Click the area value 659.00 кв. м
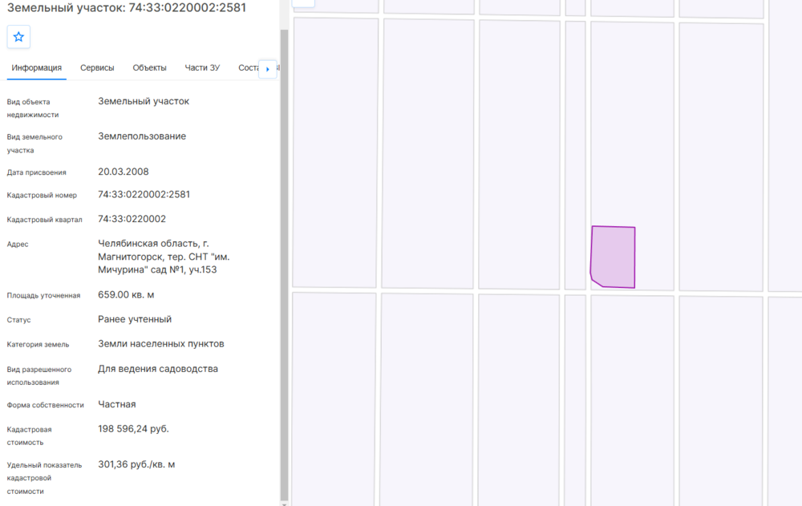802x506 pixels. coord(126,295)
